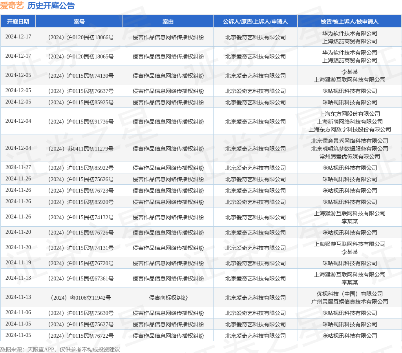This screenshot has height=353, width=402.
Task: Click '侵害作品信息网络传播权纠纷' in the 苏0411 row
Action: 168,149
